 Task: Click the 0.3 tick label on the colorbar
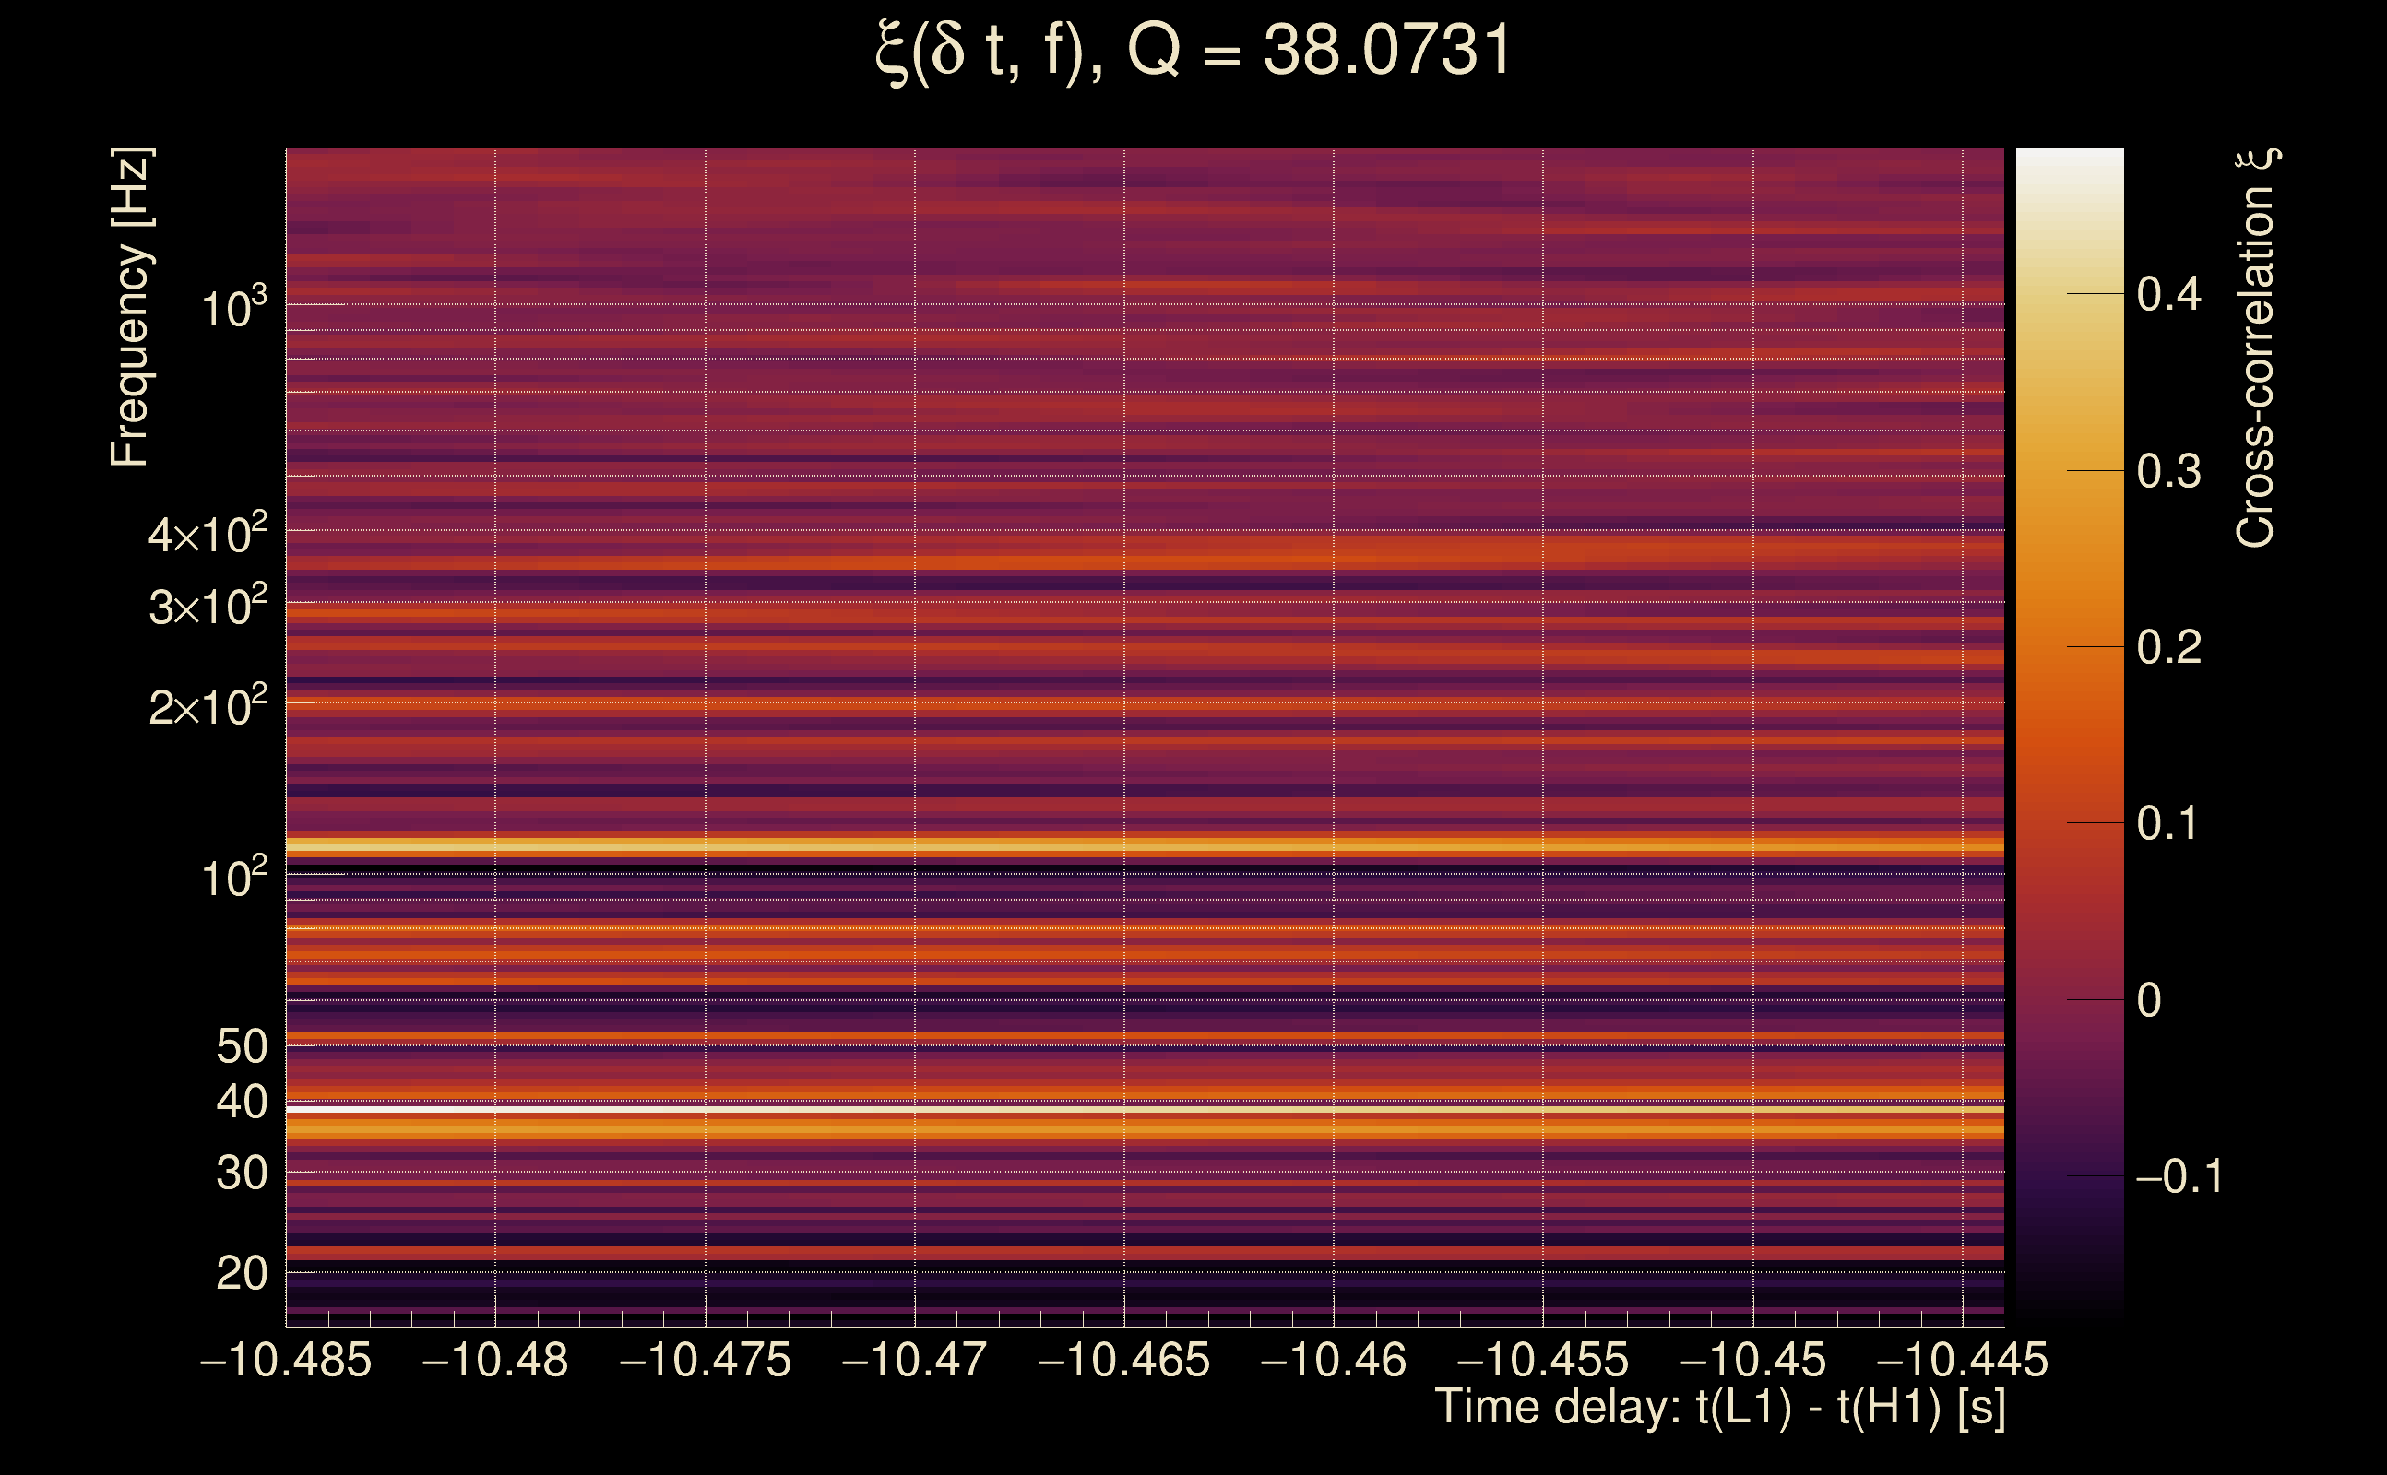pos(2167,471)
